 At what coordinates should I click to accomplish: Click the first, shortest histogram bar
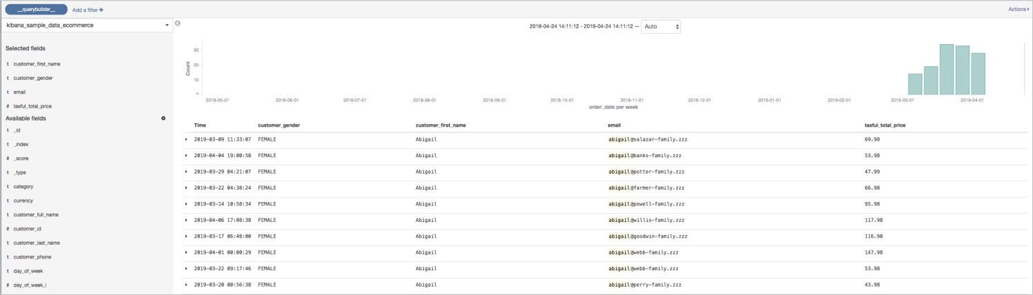(915, 84)
